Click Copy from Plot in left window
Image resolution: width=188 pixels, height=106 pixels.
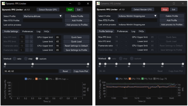tap(81, 71)
